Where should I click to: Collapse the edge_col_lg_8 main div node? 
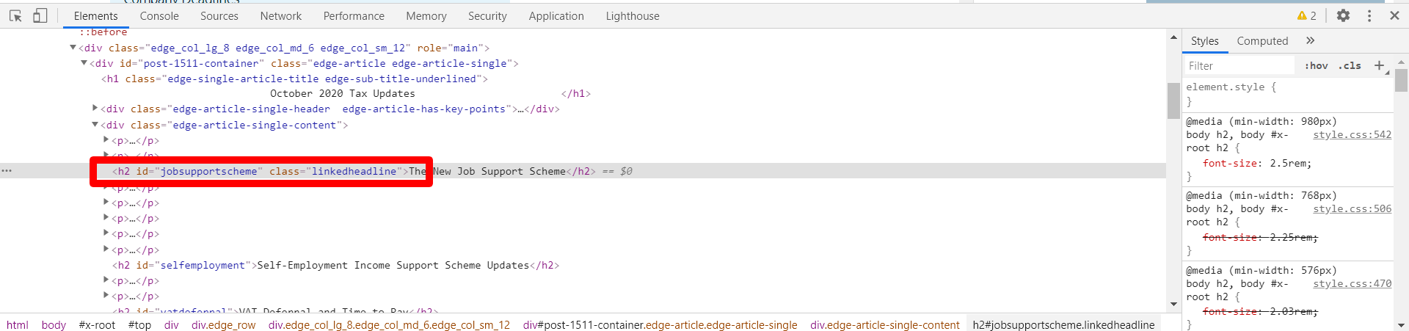click(x=73, y=48)
